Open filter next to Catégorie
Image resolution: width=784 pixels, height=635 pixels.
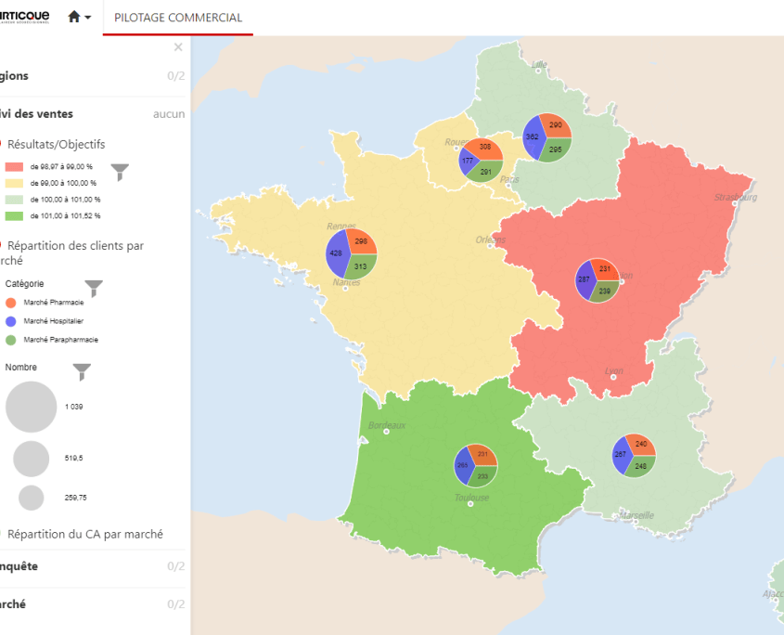[94, 288]
